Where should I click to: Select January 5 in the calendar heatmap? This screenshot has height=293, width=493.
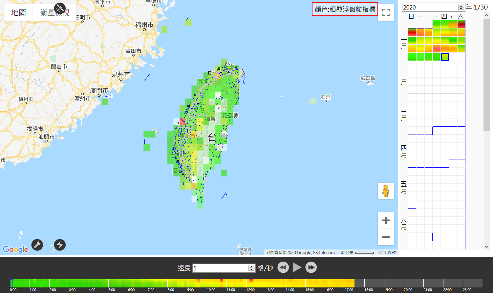412,32
